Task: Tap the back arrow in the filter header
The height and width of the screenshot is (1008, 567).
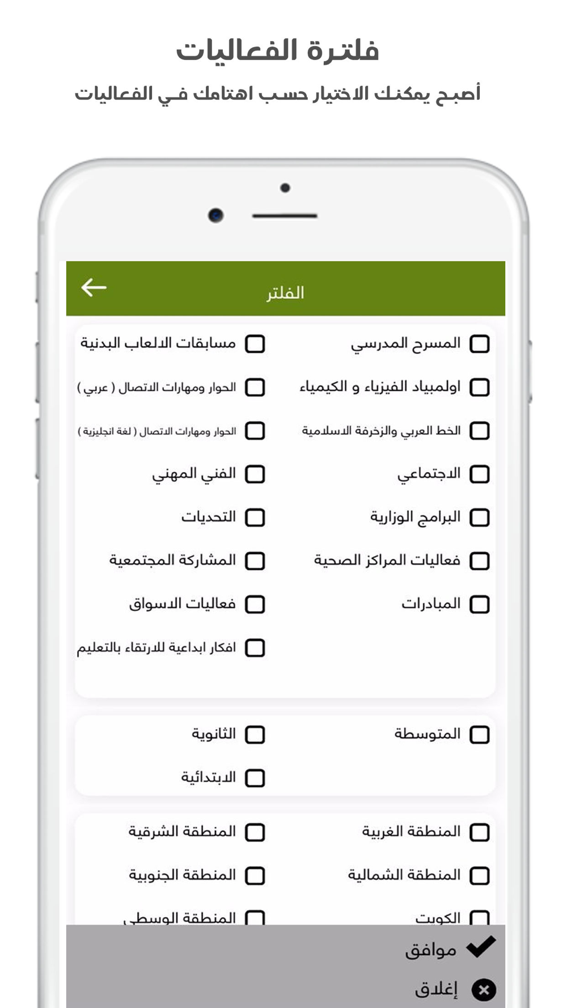Action: pyautogui.click(x=94, y=287)
